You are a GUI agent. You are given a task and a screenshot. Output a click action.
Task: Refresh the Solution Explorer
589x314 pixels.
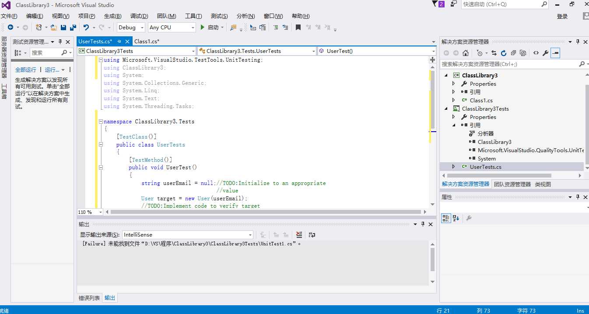(504, 53)
